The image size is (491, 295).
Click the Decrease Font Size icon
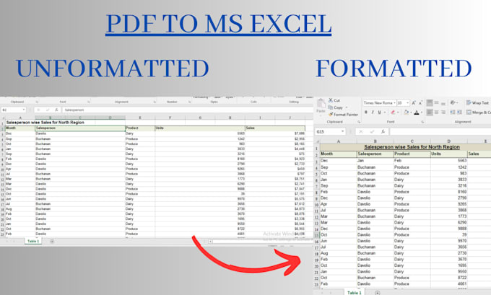(420, 103)
